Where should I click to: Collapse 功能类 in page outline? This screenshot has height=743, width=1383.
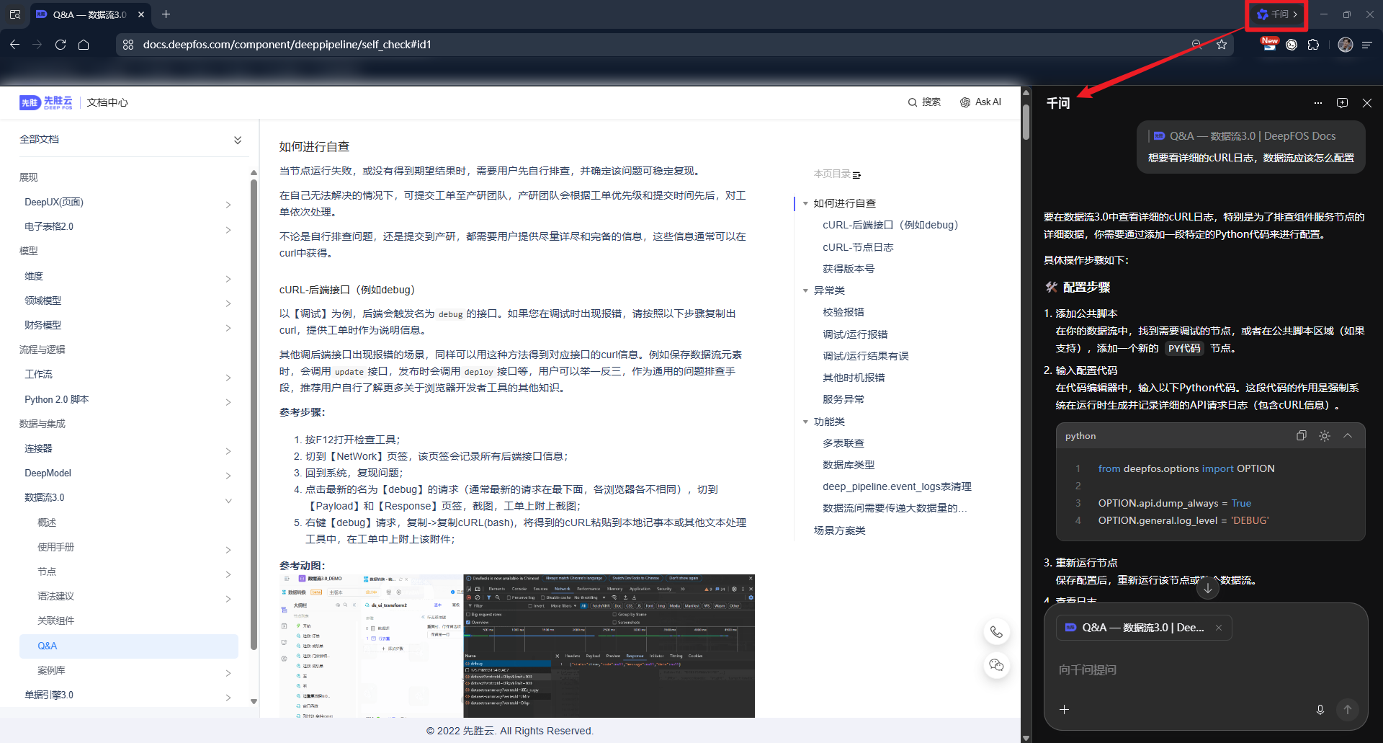tap(805, 422)
